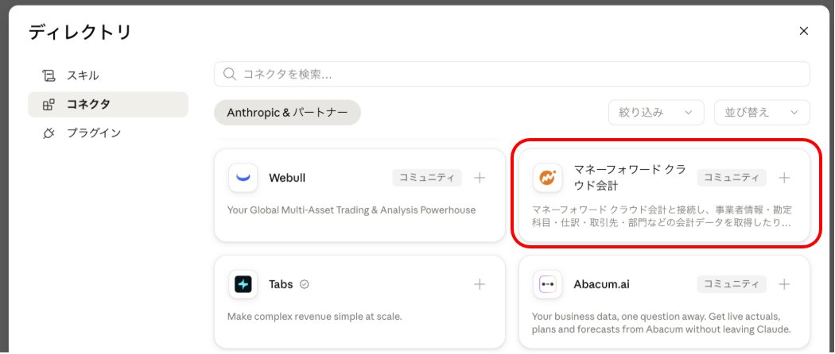The image size is (835, 354).
Task: Open the Webull connector title
Action: (287, 178)
